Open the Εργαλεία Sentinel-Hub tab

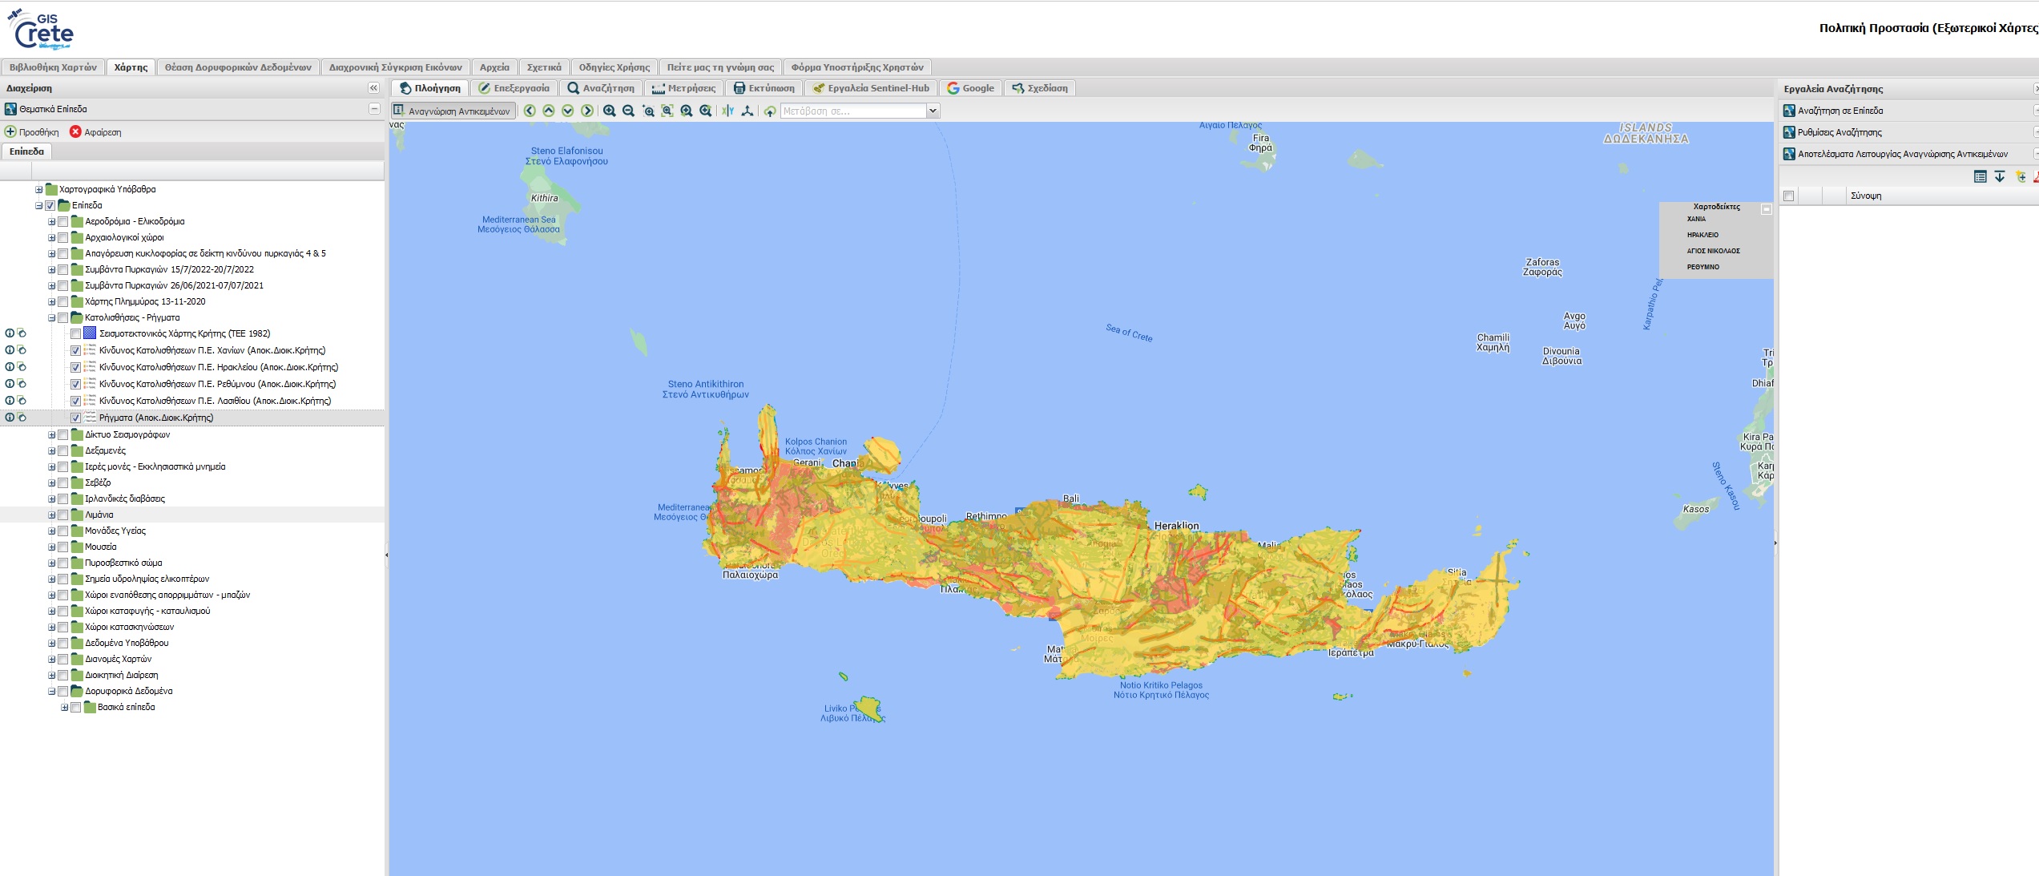(871, 88)
